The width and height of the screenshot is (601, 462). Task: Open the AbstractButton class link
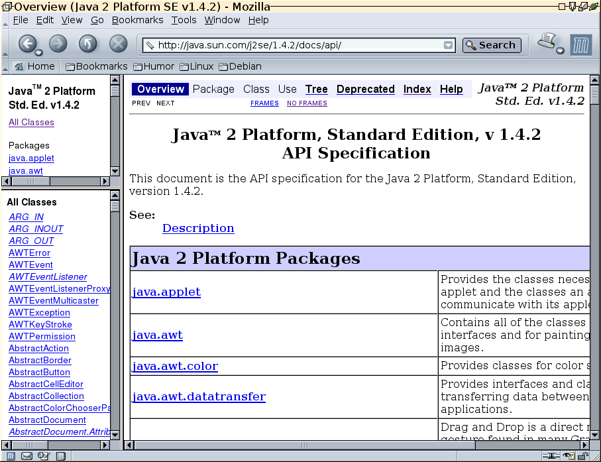(40, 372)
